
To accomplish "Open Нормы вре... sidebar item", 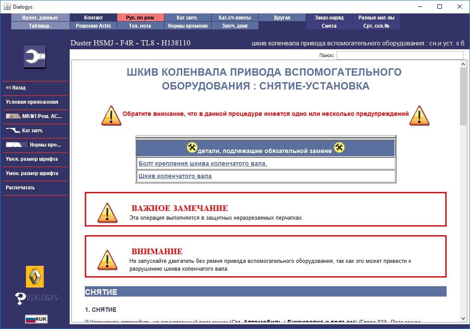I will click(x=35, y=145).
